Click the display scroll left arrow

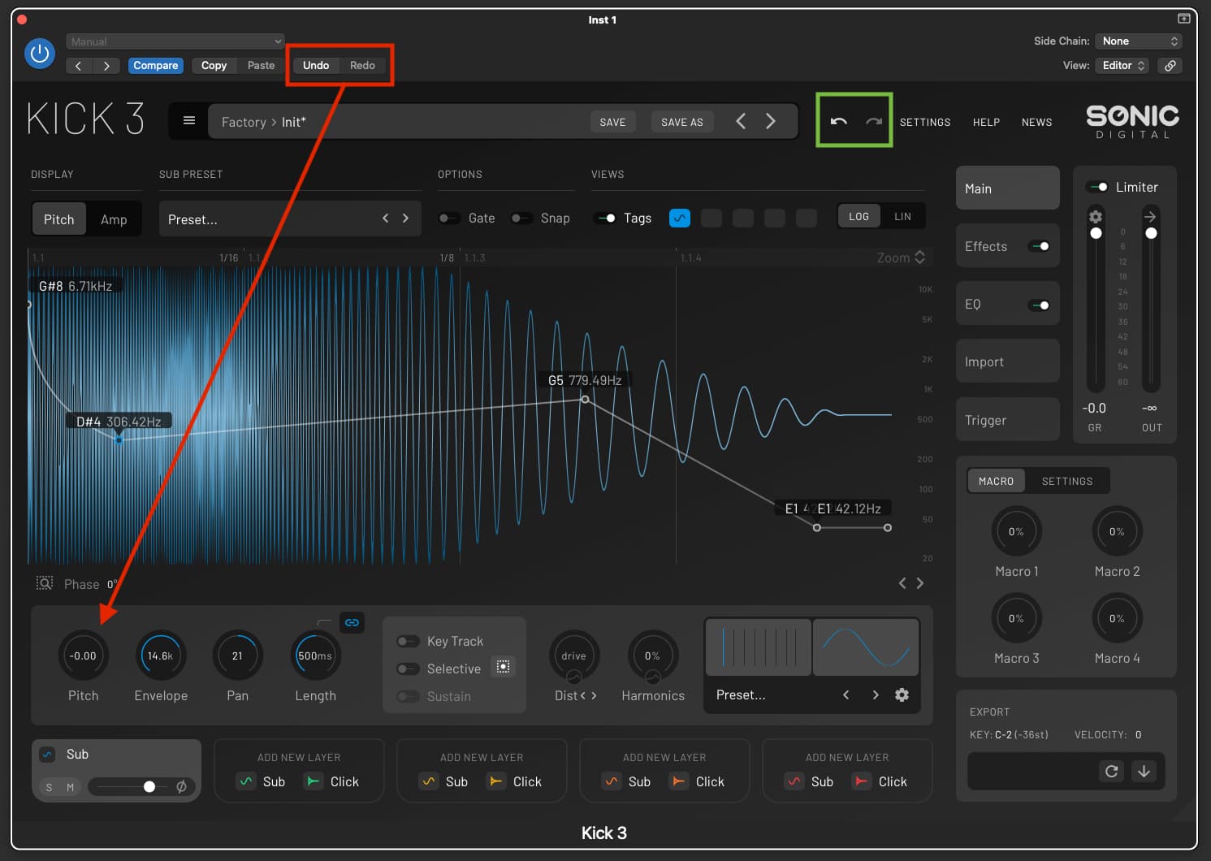click(x=902, y=583)
